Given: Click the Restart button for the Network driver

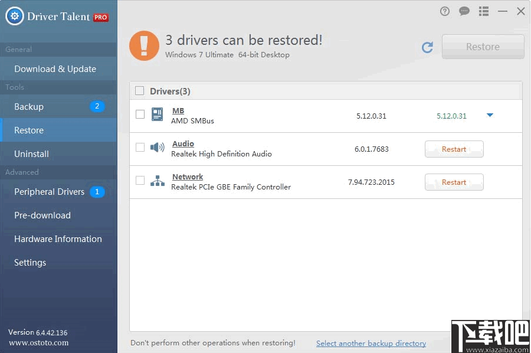Looking at the screenshot, I should [454, 182].
